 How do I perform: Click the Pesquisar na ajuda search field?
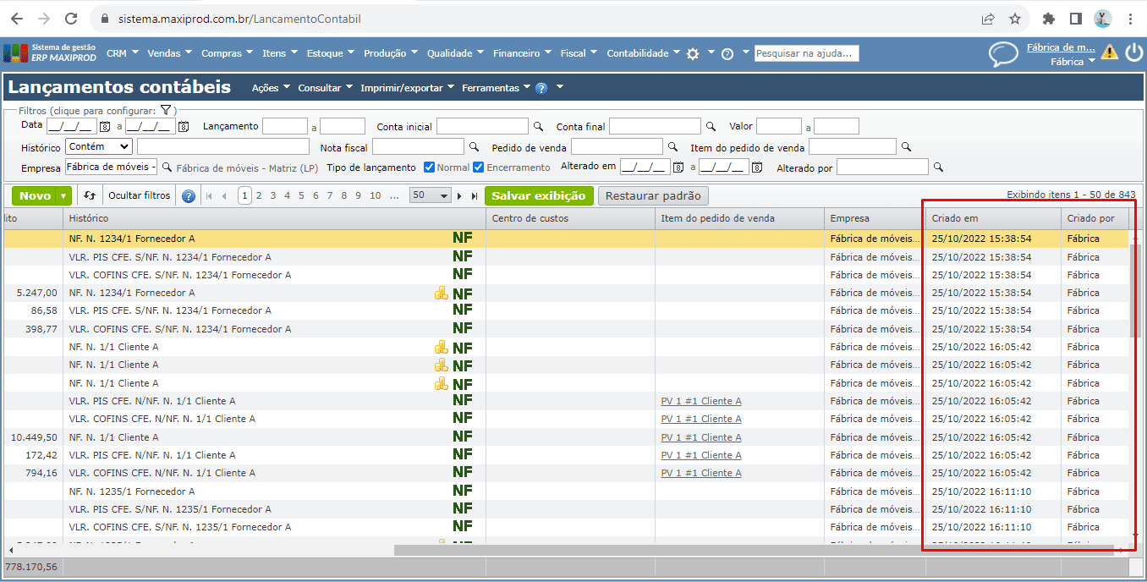click(x=806, y=53)
